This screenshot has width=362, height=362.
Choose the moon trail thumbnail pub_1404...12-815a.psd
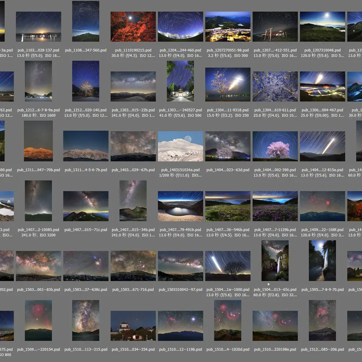point(323,146)
